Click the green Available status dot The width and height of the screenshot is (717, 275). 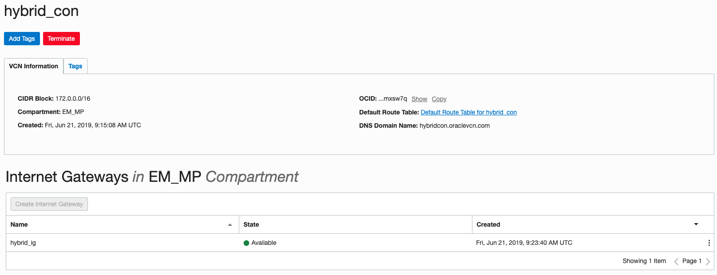(246, 243)
